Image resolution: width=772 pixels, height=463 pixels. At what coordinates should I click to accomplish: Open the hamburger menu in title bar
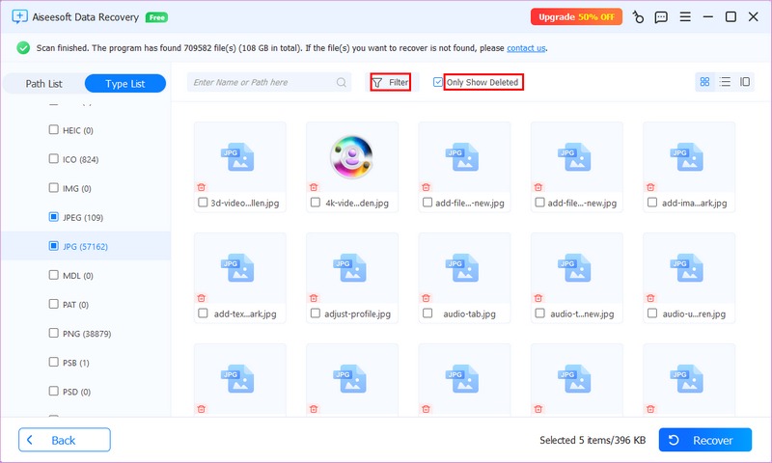coord(684,16)
